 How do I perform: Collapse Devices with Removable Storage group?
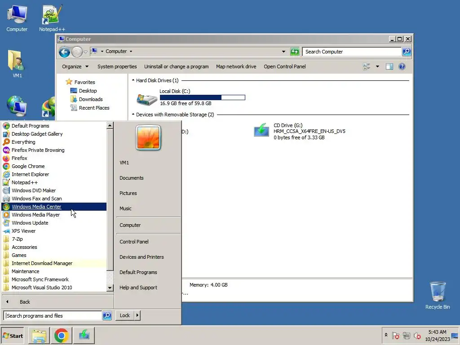point(133,114)
